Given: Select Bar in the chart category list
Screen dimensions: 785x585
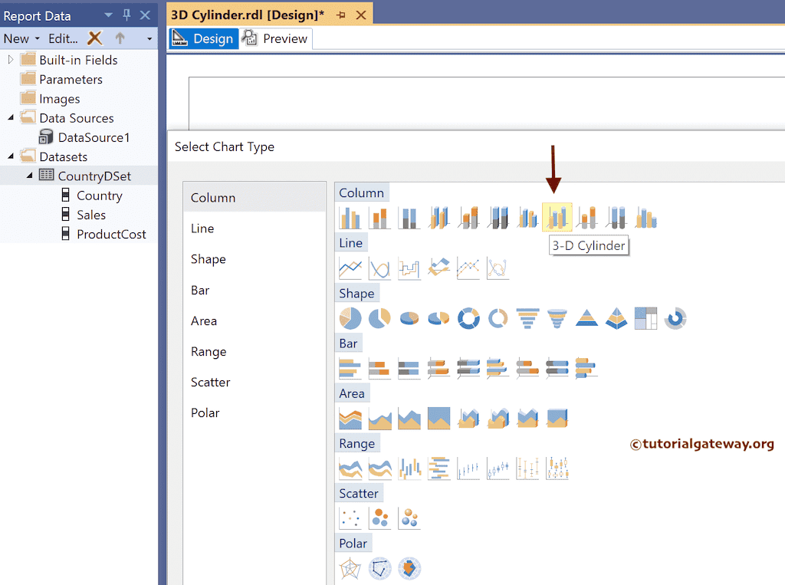Looking at the screenshot, I should tap(255, 290).
